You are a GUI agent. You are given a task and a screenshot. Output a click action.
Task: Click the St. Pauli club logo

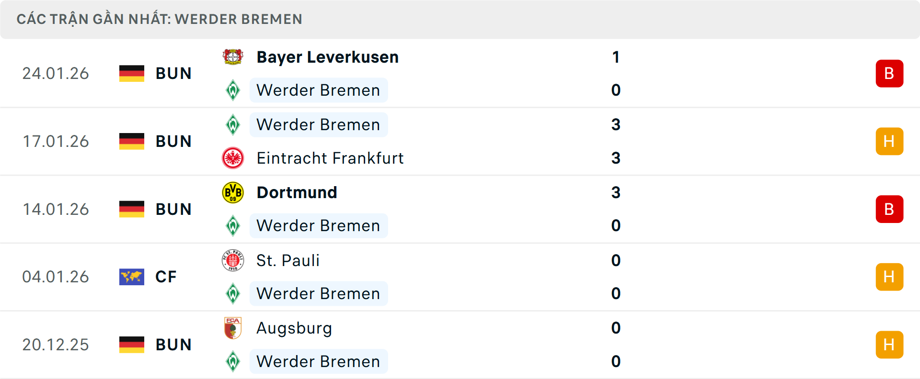tap(233, 260)
